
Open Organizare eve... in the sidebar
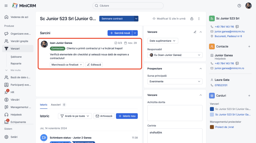[x=18, y=34]
